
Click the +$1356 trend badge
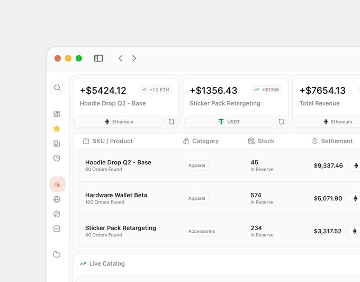[x=267, y=90]
